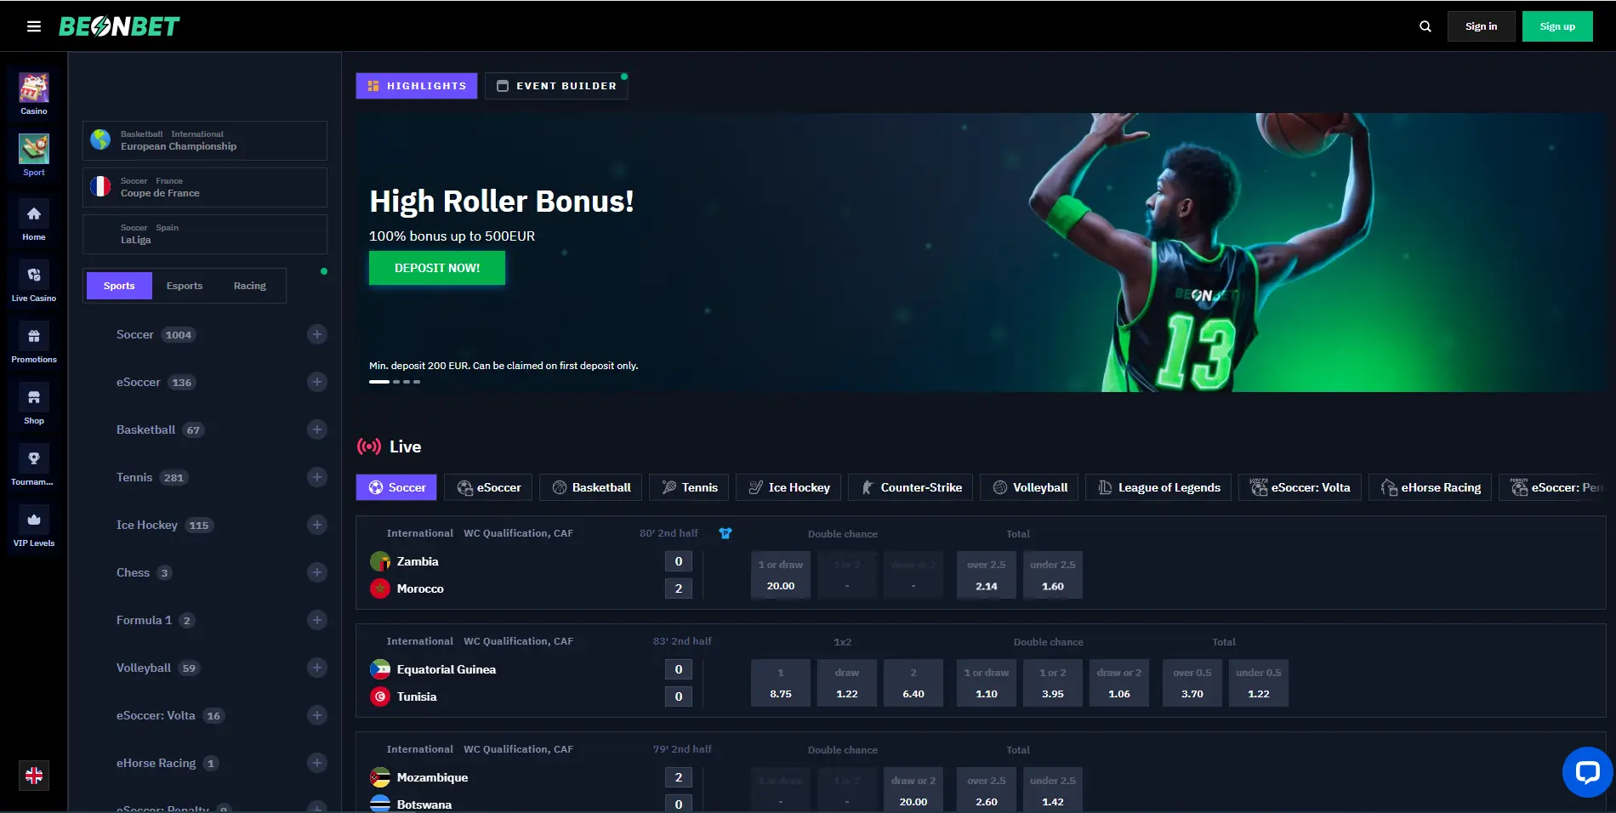
Task: Open Zambia team name
Action: point(418,561)
